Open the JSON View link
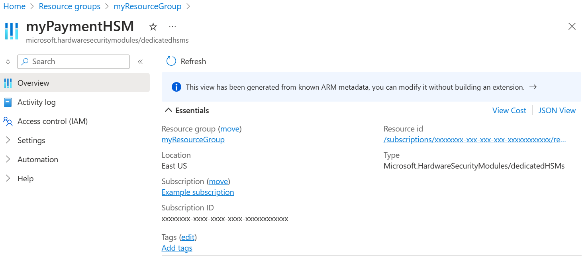586x261 pixels. coord(557,110)
